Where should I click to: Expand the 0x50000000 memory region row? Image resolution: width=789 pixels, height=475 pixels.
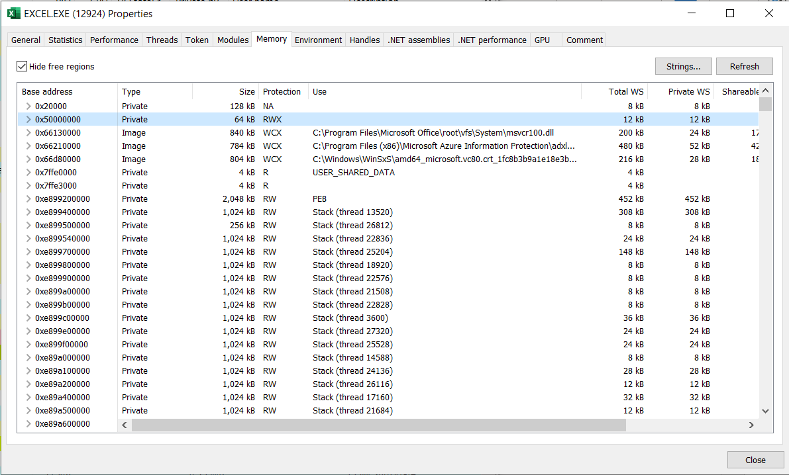(x=28, y=120)
